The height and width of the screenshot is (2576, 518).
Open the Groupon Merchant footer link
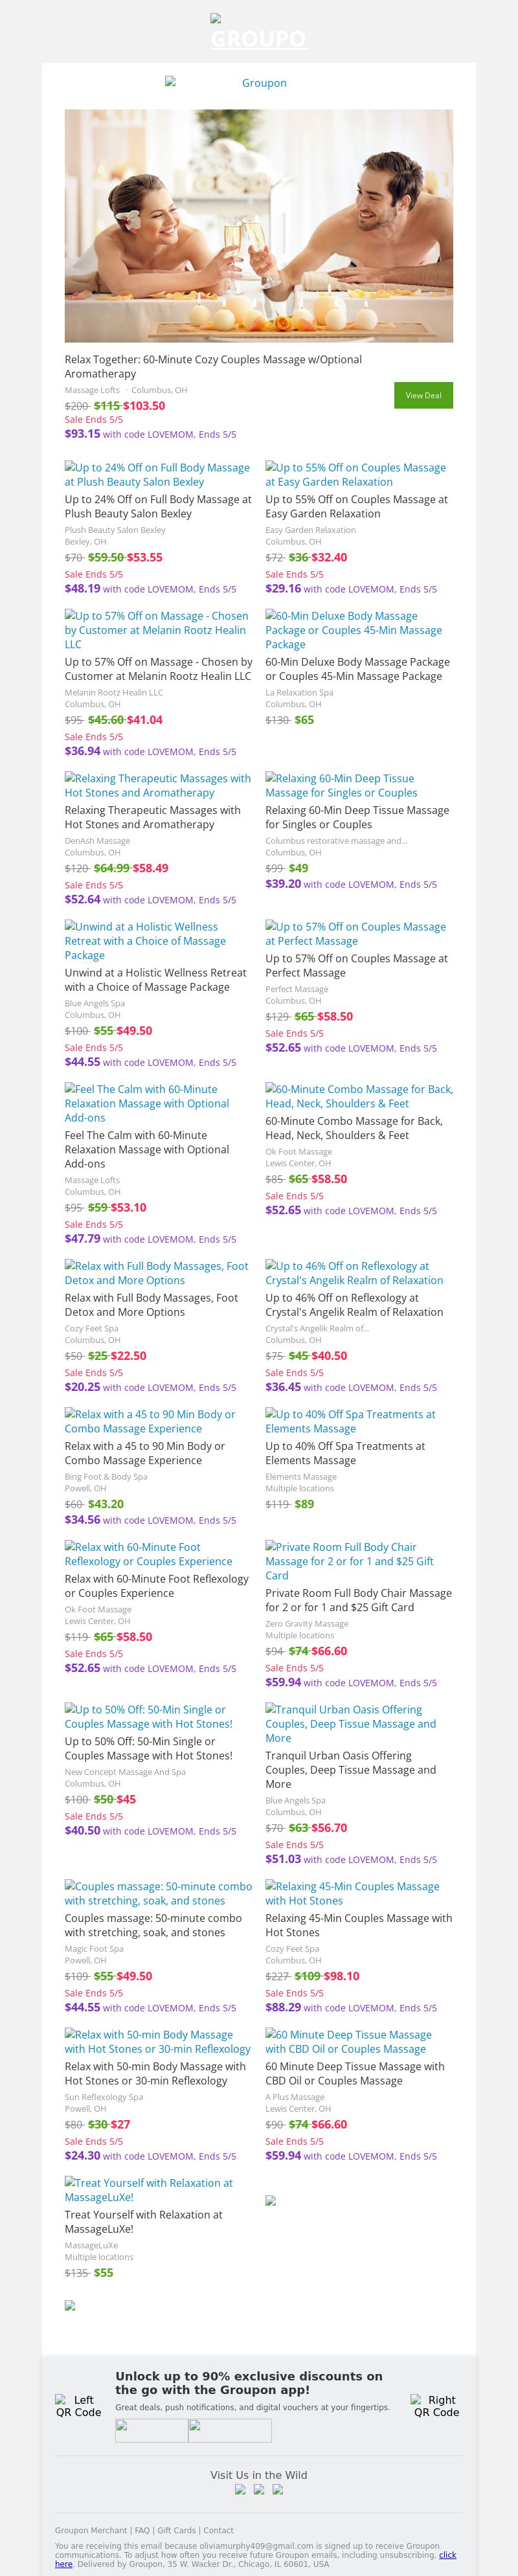91,2530
